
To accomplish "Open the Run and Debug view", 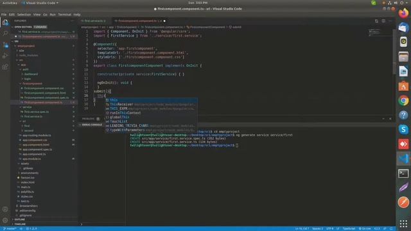I will point(5,56).
